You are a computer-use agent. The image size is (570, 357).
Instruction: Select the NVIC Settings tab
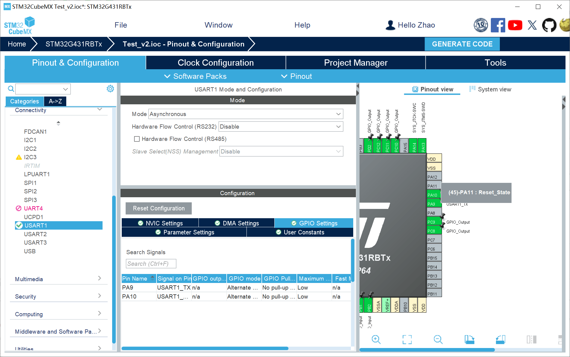click(160, 223)
